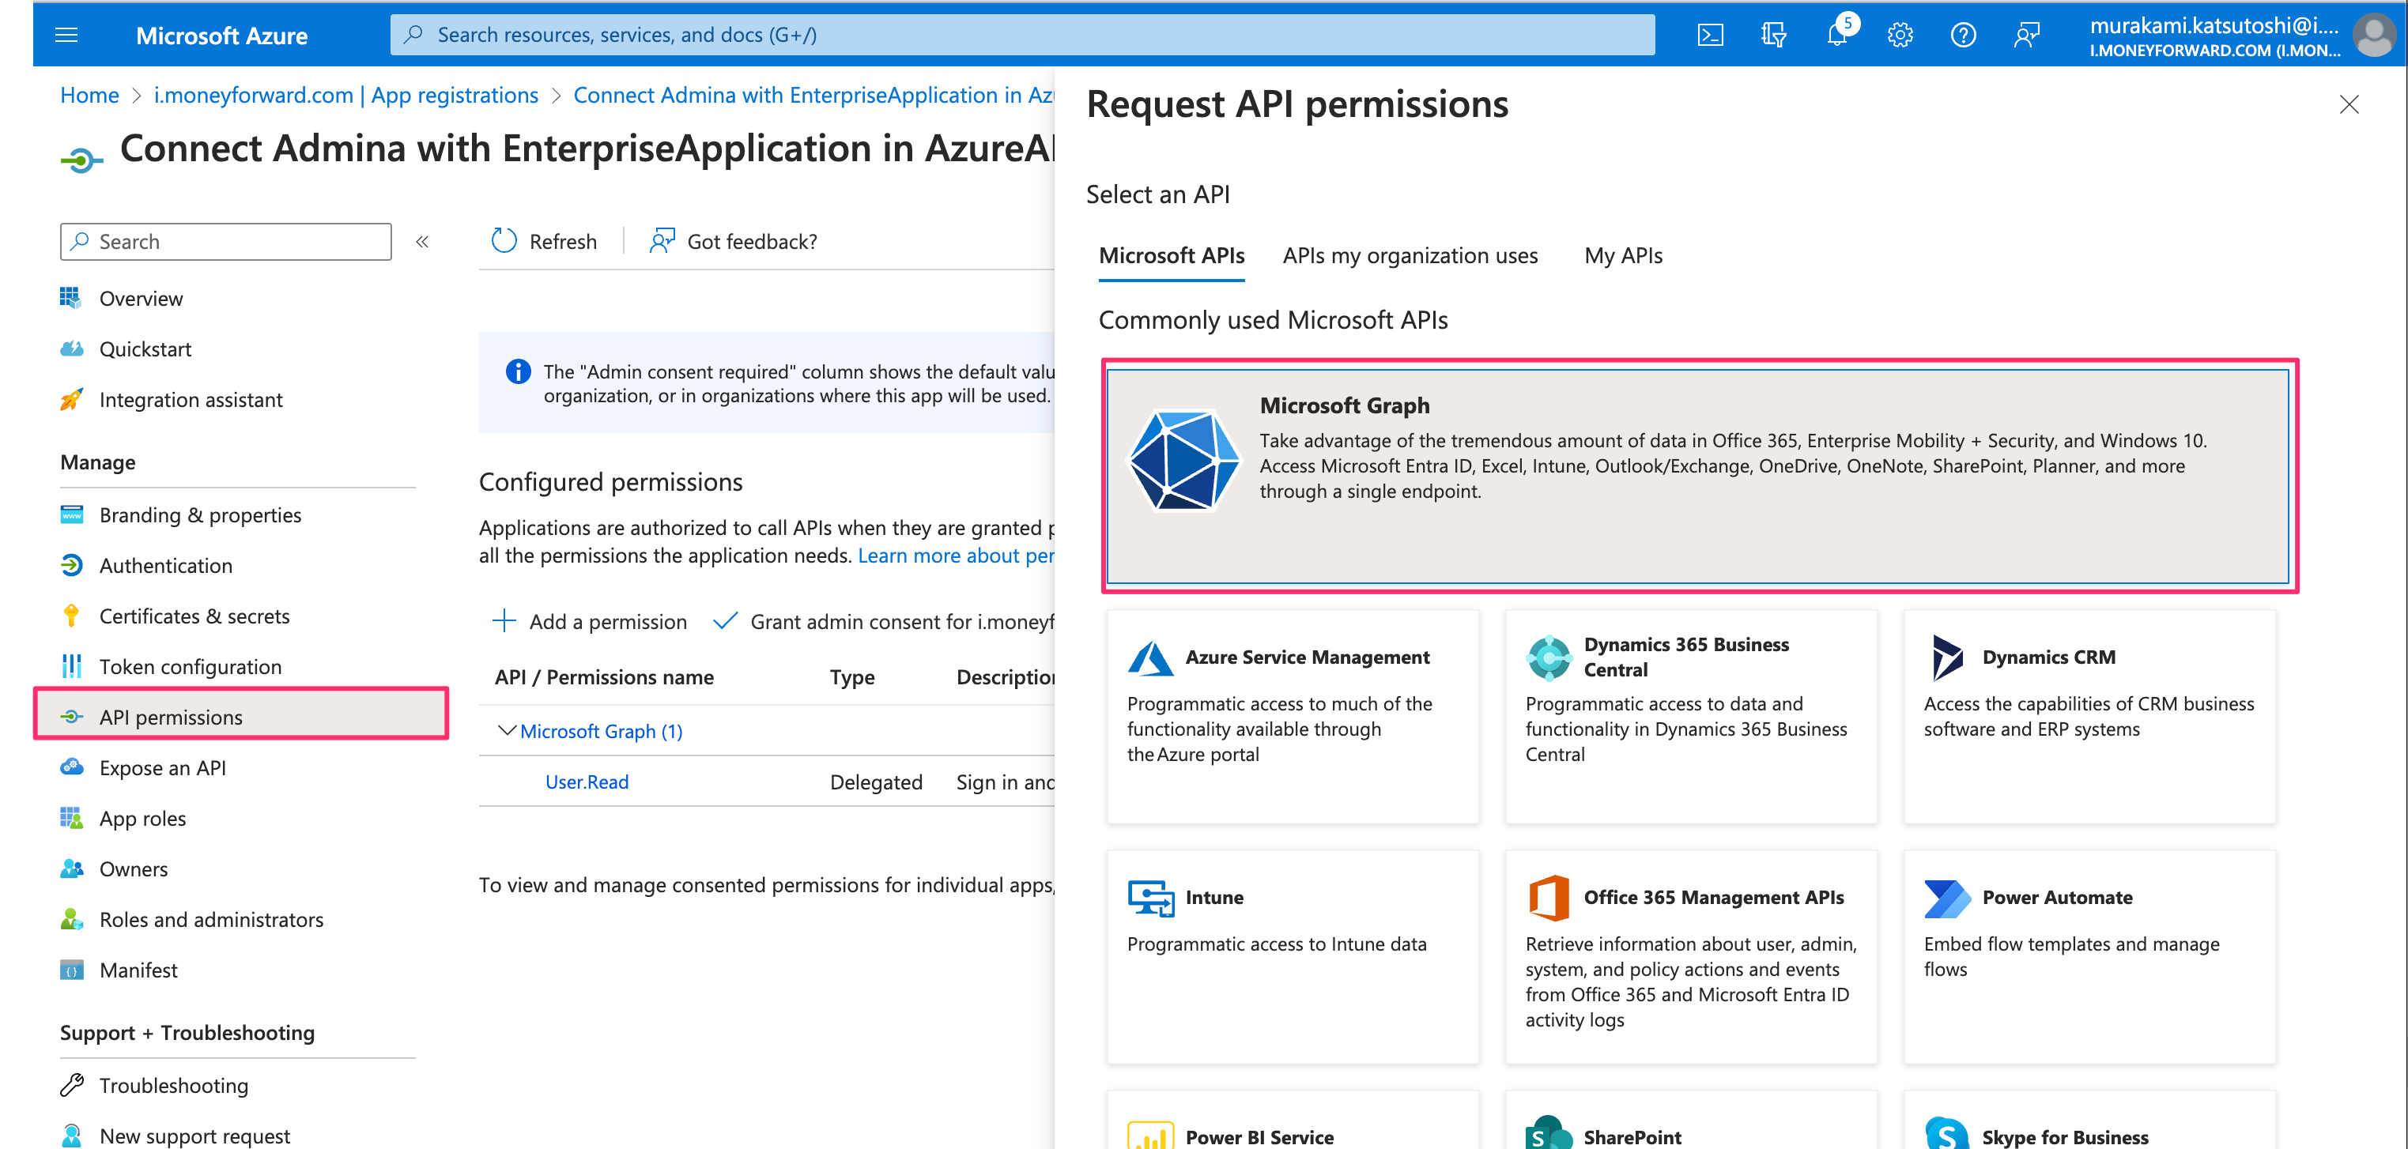The image size is (2408, 1149).
Task: Open the directories and subscriptions filter icon
Action: pyautogui.click(x=1773, y=36)
